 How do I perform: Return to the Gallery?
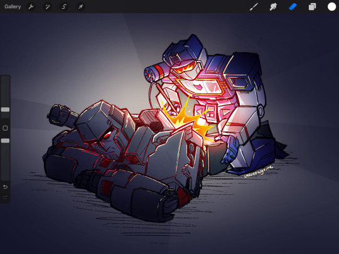tap(13, 7)
